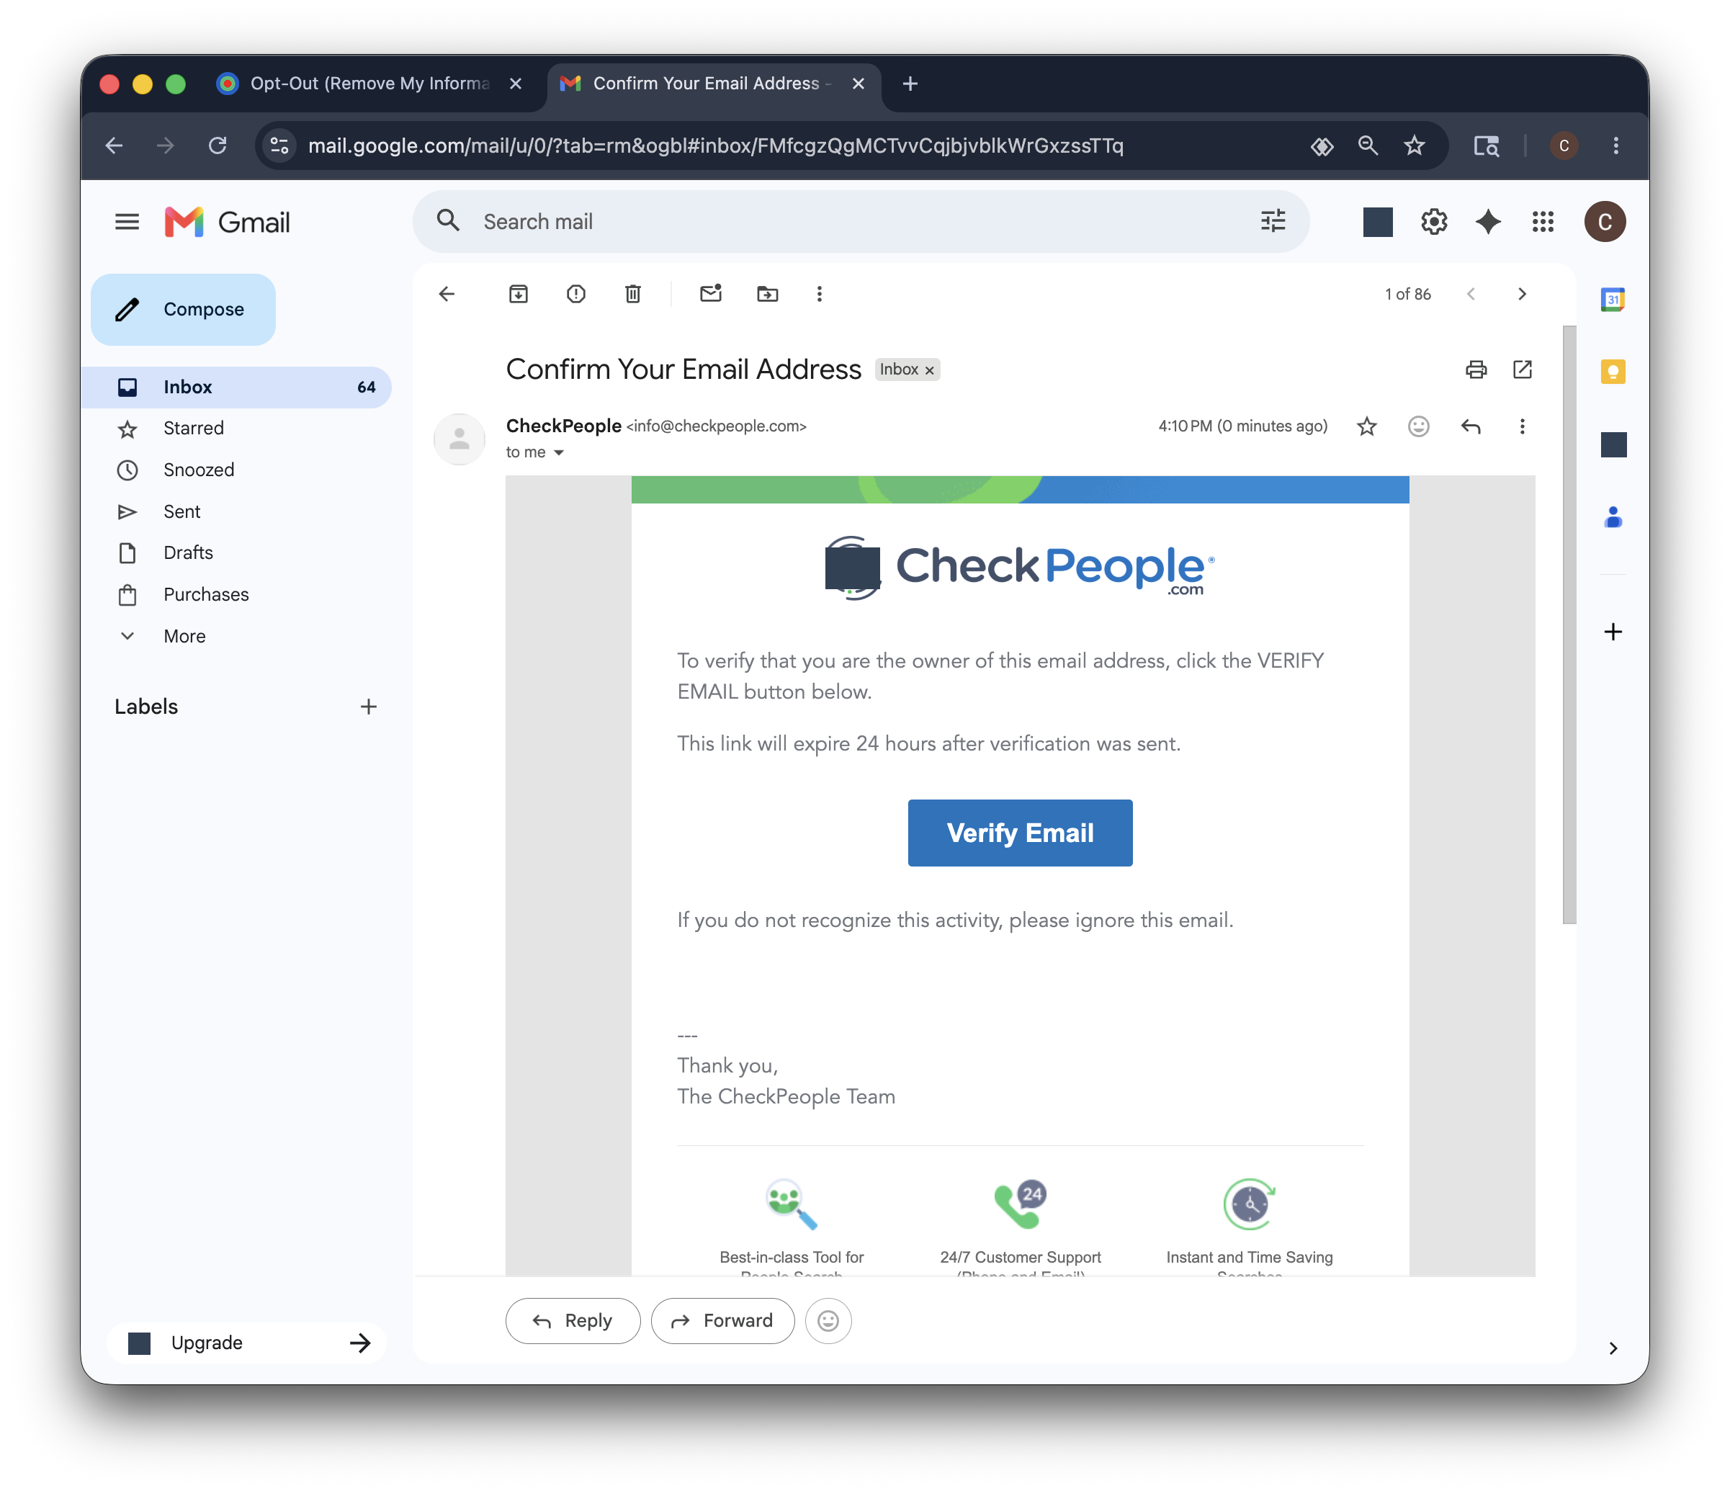This screenshot has height=1491, width=1730.
Task: Show search options in the search bar
Action: click(x=1273, y=222)
